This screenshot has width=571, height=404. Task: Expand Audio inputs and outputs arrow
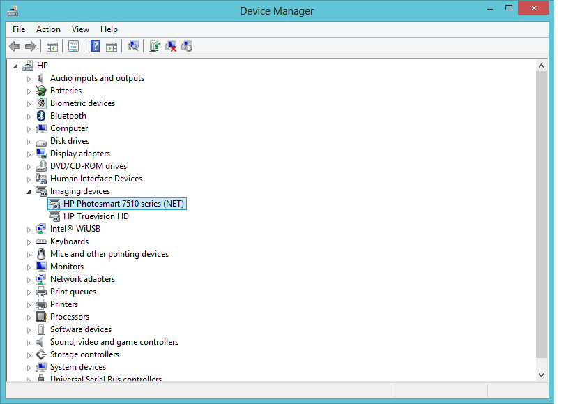[29, 79]
